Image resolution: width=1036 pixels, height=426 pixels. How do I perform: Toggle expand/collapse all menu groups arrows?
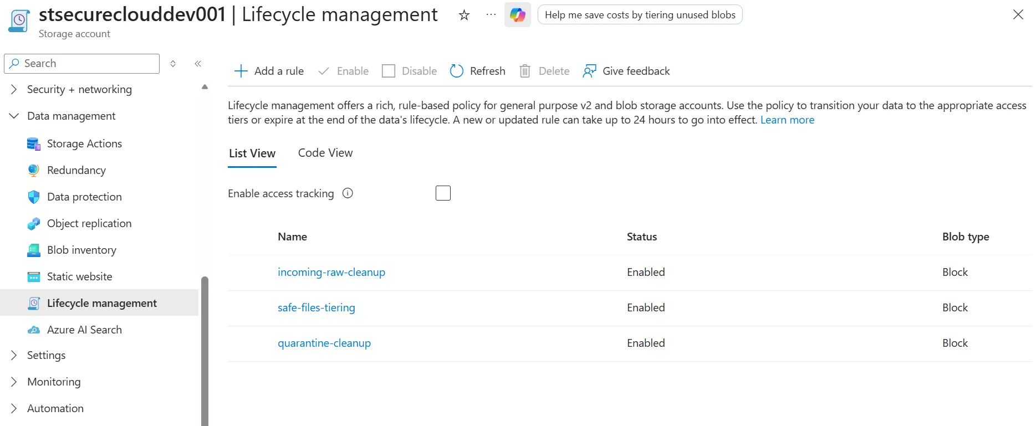tap(173, 64)
